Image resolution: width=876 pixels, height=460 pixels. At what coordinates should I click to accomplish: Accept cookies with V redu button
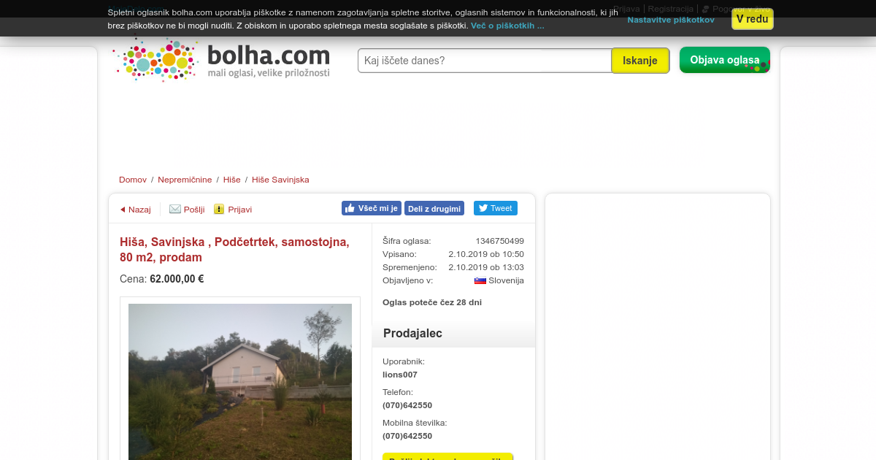click(752, 19)
